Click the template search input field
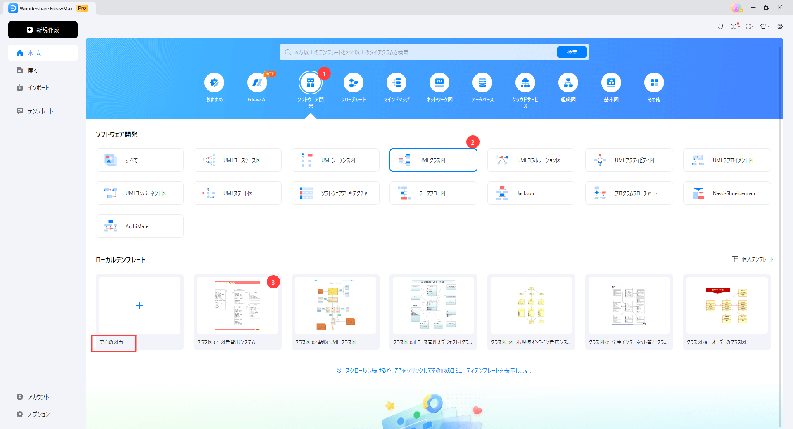 pyautogui.click(x=418, y=52)
